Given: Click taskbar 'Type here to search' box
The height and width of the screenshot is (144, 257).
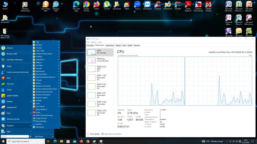Looking at the screenshot, I should 25,141.
